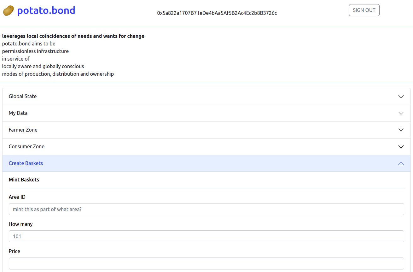Click the text 'permissionless infrastructure'
This screenshot has width=413, height=272.
(x=35, y=51)
